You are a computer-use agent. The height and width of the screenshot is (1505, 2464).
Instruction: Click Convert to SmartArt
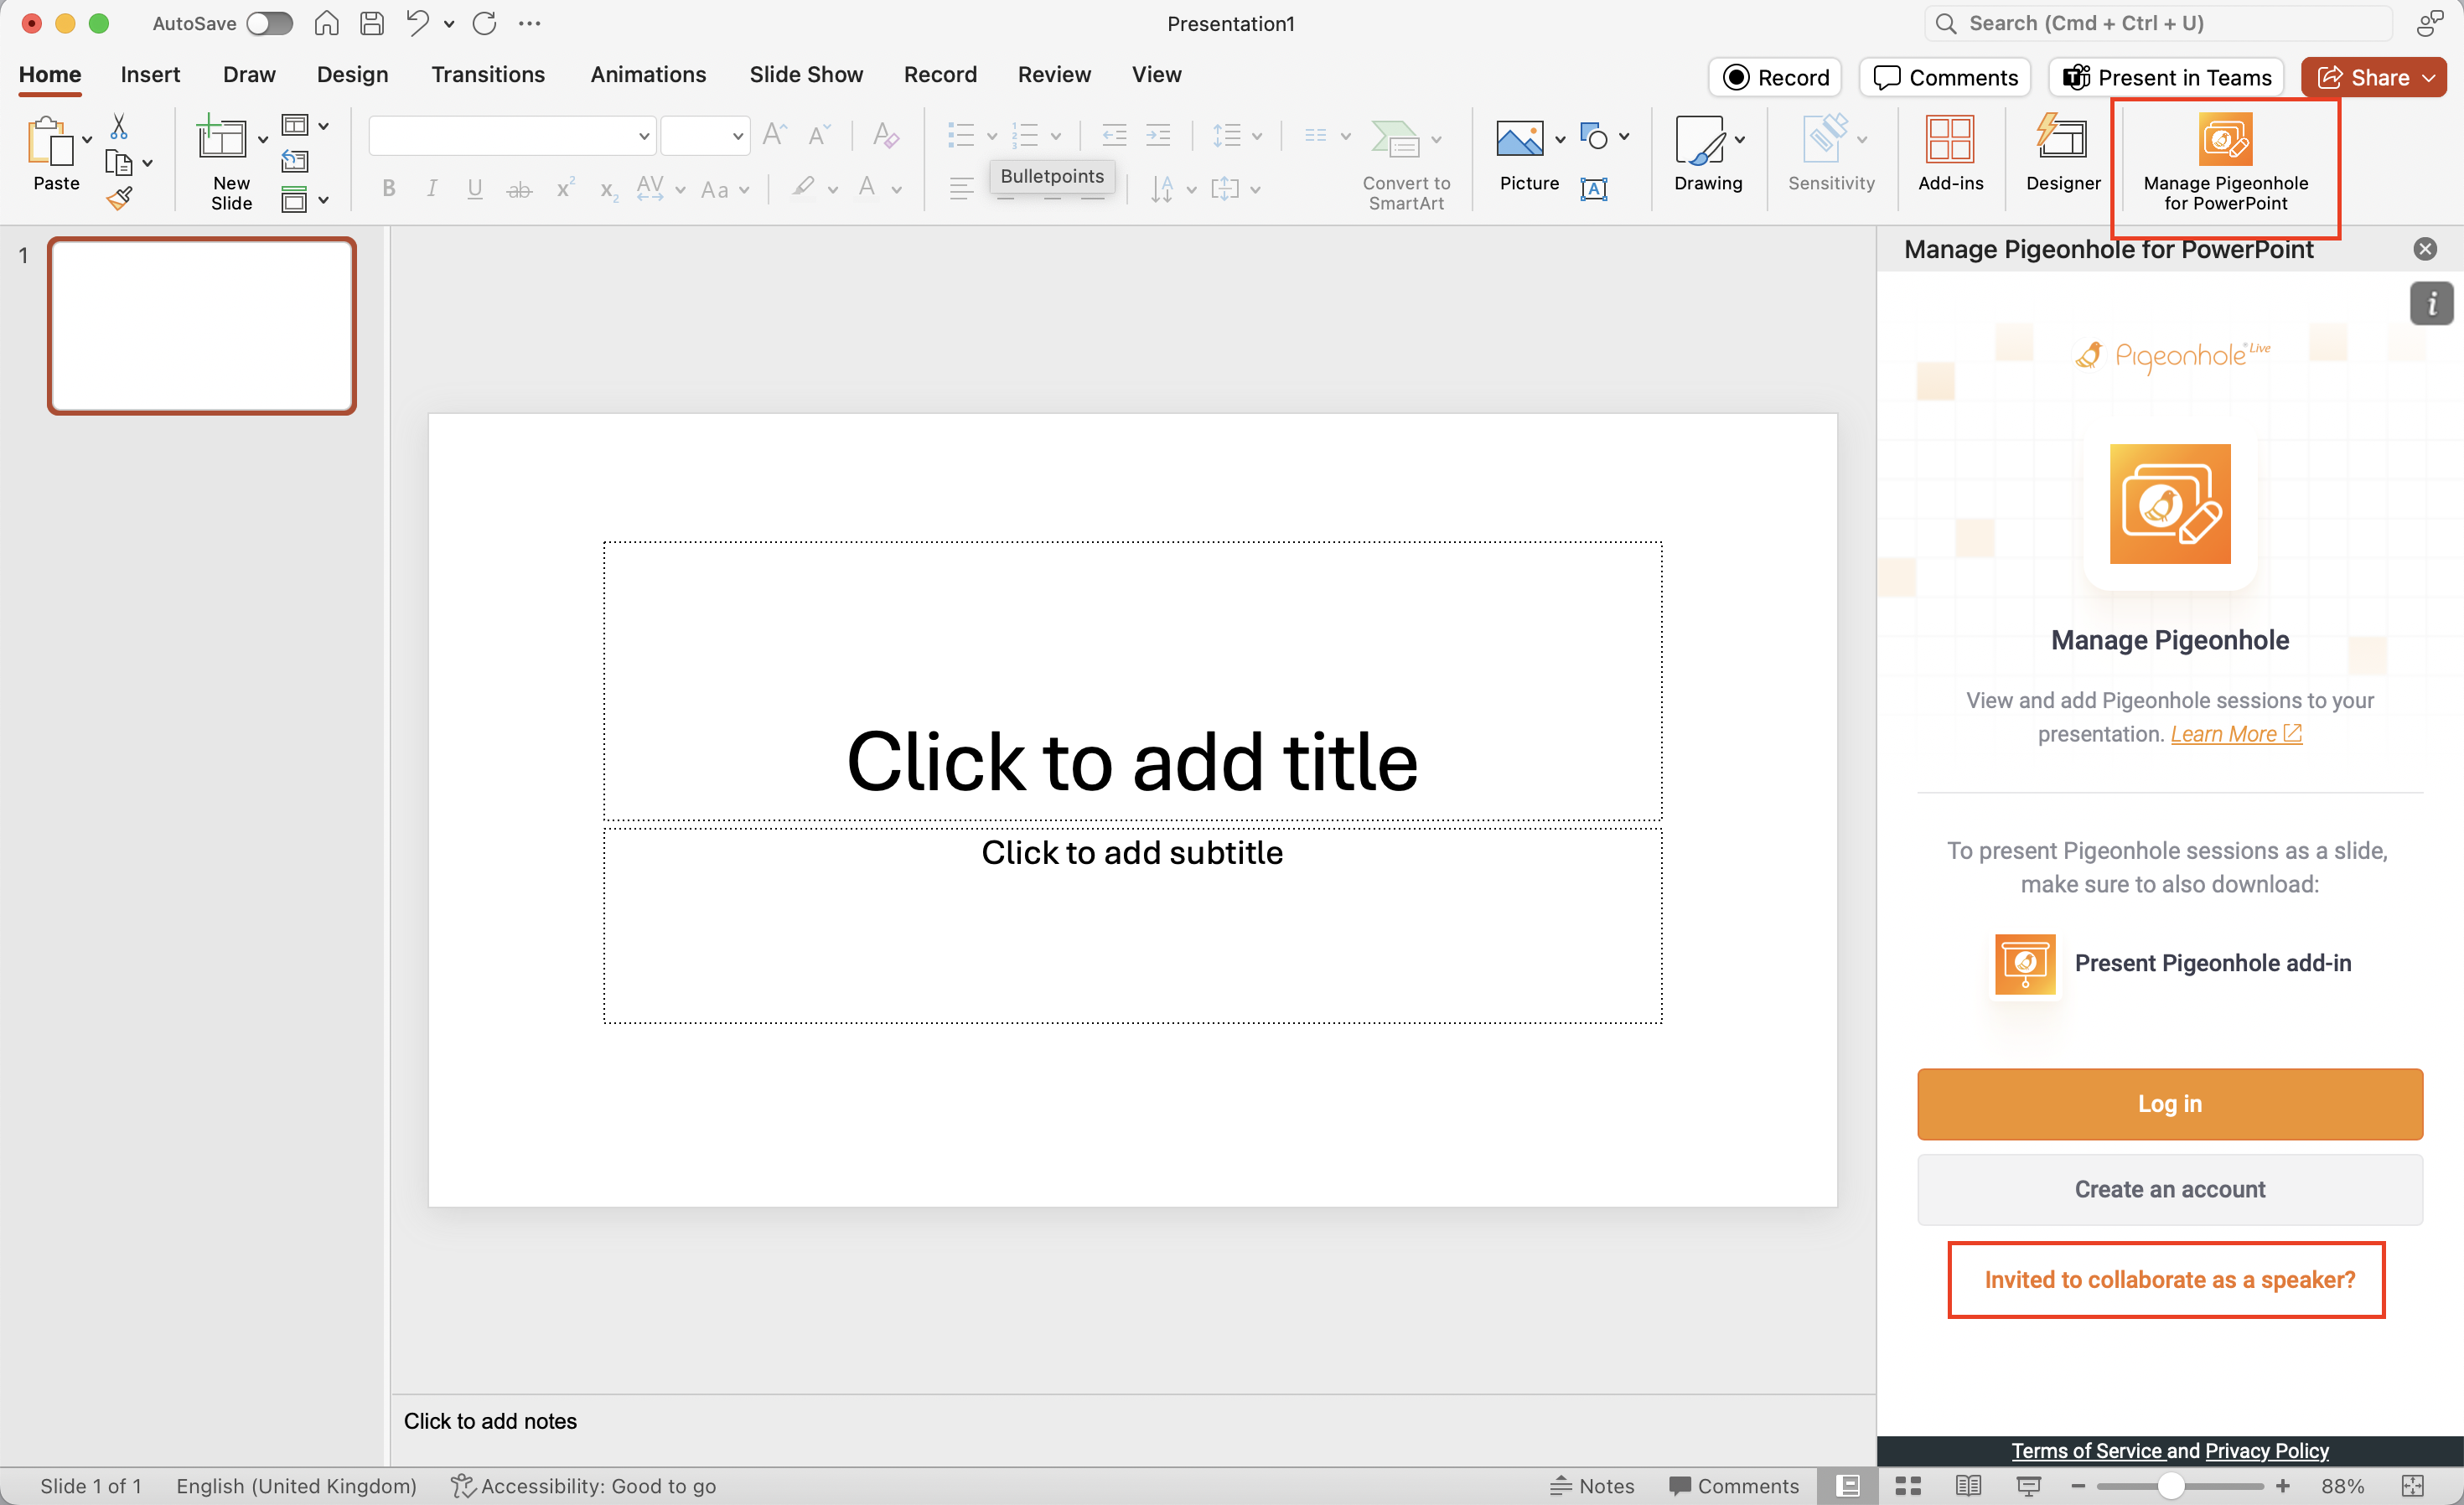point(1406,165)
